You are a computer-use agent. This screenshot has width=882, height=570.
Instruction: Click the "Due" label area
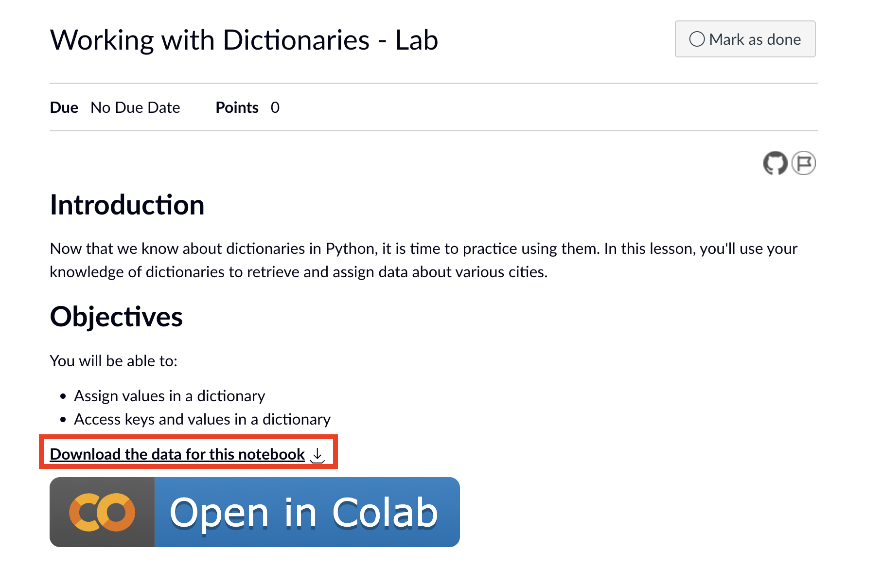64,107
